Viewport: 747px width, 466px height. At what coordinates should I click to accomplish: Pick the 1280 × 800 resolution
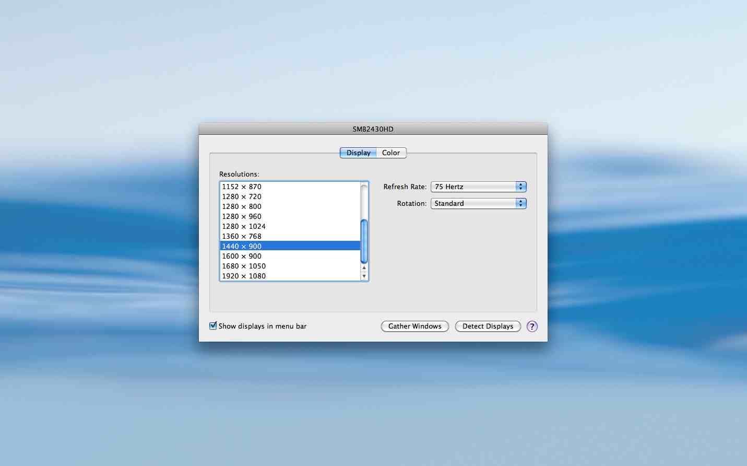[x=242, y=207]
